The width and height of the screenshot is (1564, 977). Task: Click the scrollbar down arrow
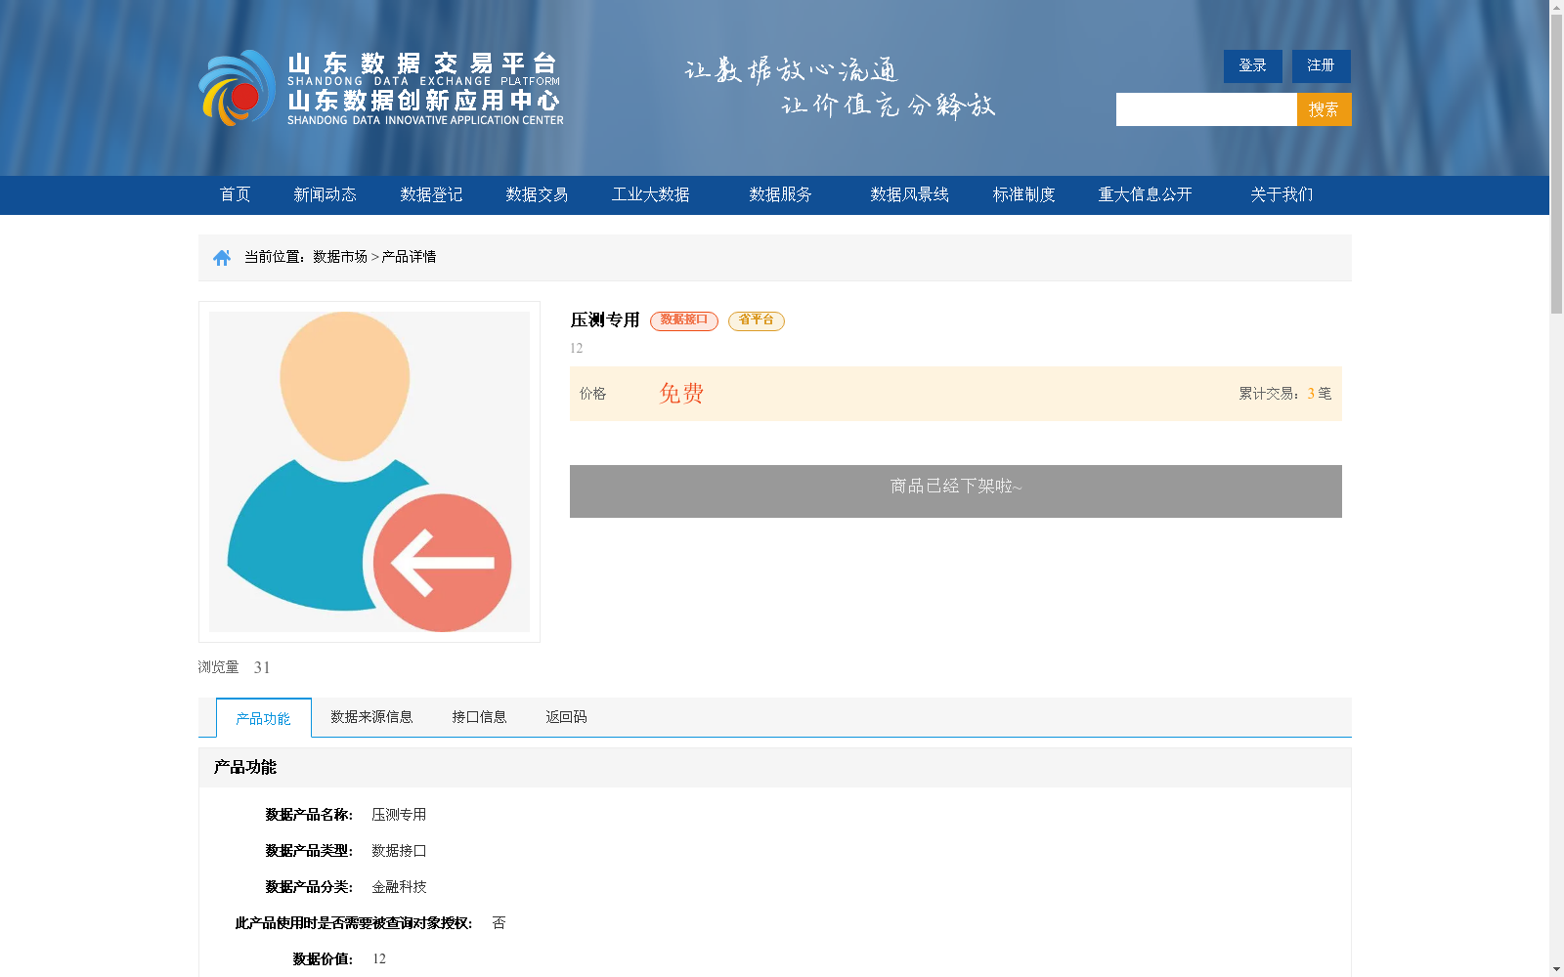pos(1556,969)
